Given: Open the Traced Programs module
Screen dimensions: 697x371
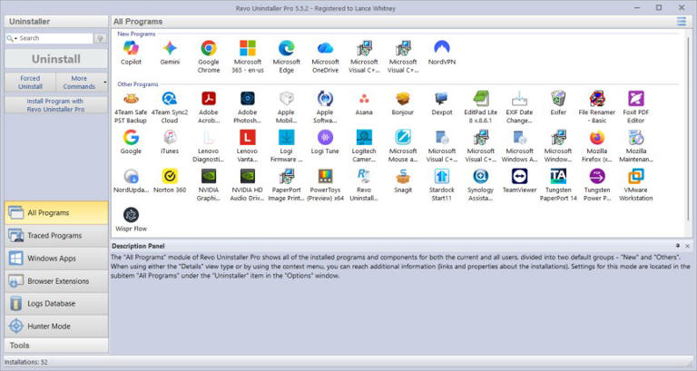Looking at the screenshot, I should [x=56, y=236].
